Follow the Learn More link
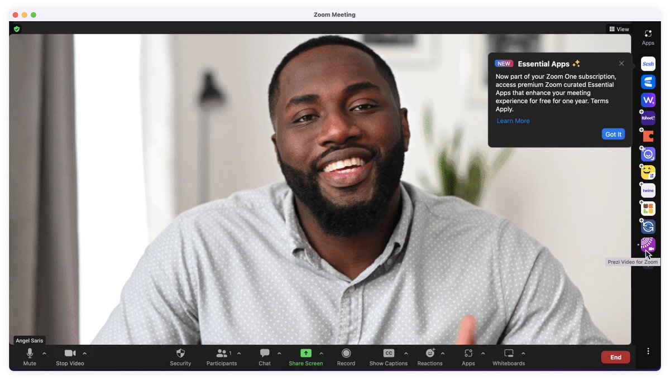Image resolution: width=670 pixels, height=380 pixels. 513,121
